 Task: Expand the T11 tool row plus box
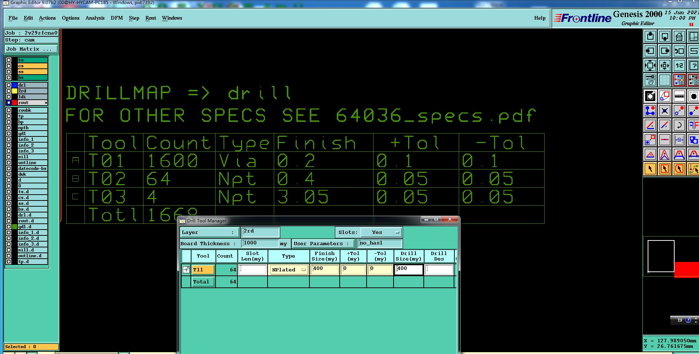186,270
